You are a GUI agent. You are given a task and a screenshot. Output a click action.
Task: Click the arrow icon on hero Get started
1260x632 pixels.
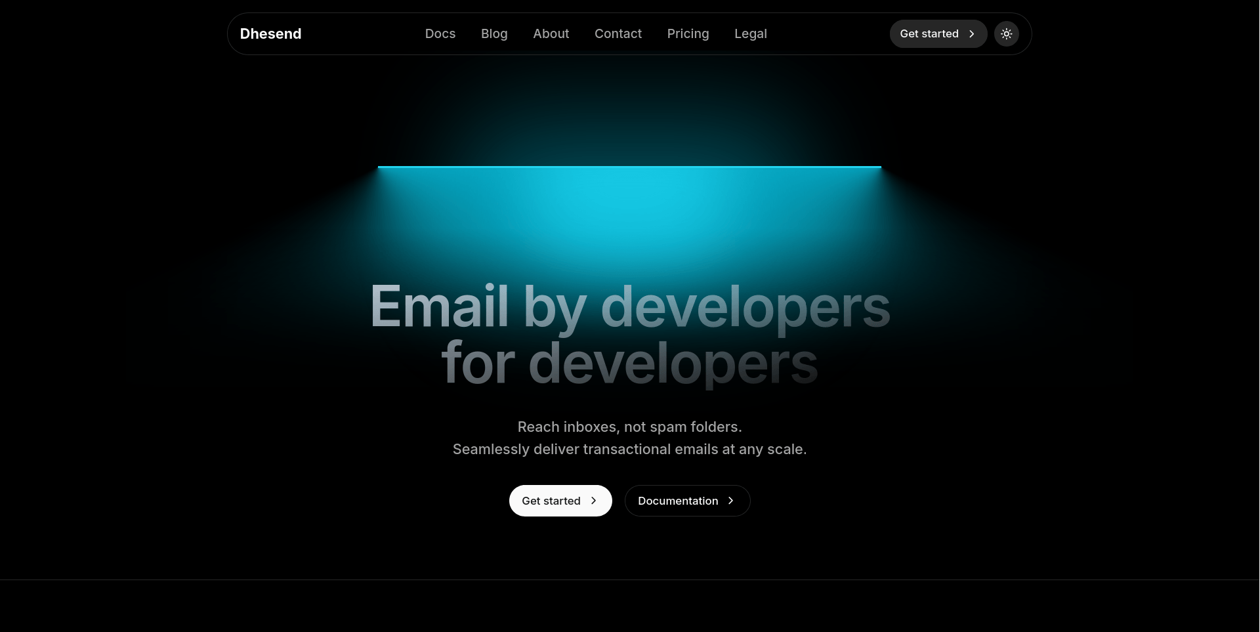[x=595, y=501]
